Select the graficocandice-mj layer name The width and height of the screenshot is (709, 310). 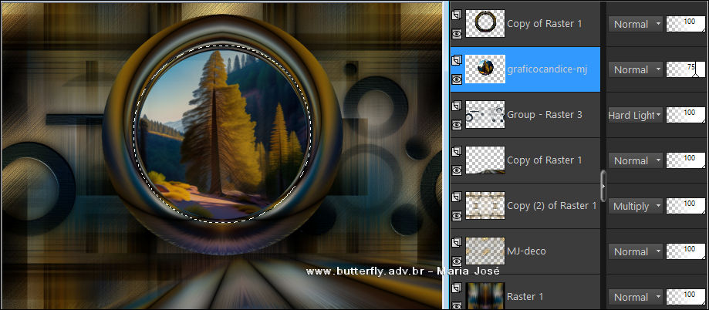(547, 70)
